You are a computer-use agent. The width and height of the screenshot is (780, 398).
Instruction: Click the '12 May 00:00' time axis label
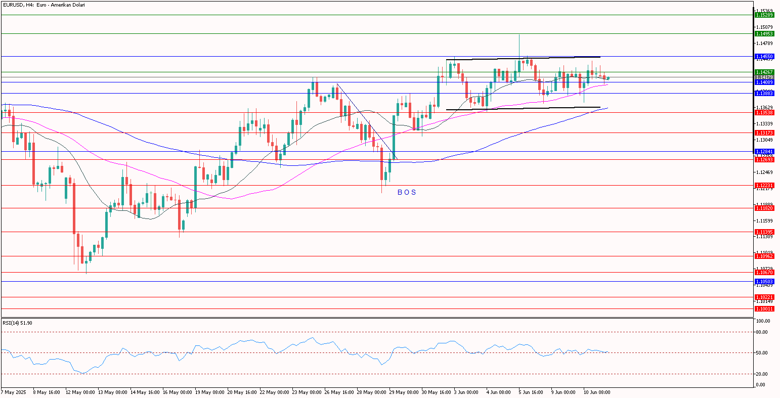[79, 392]
